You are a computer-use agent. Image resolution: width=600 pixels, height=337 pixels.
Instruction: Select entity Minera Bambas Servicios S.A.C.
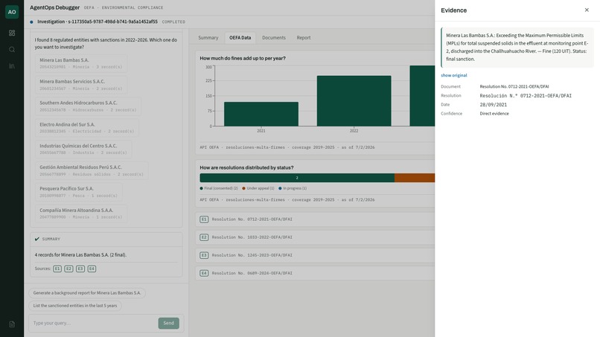pyautogui.click(x=81, y=85)
